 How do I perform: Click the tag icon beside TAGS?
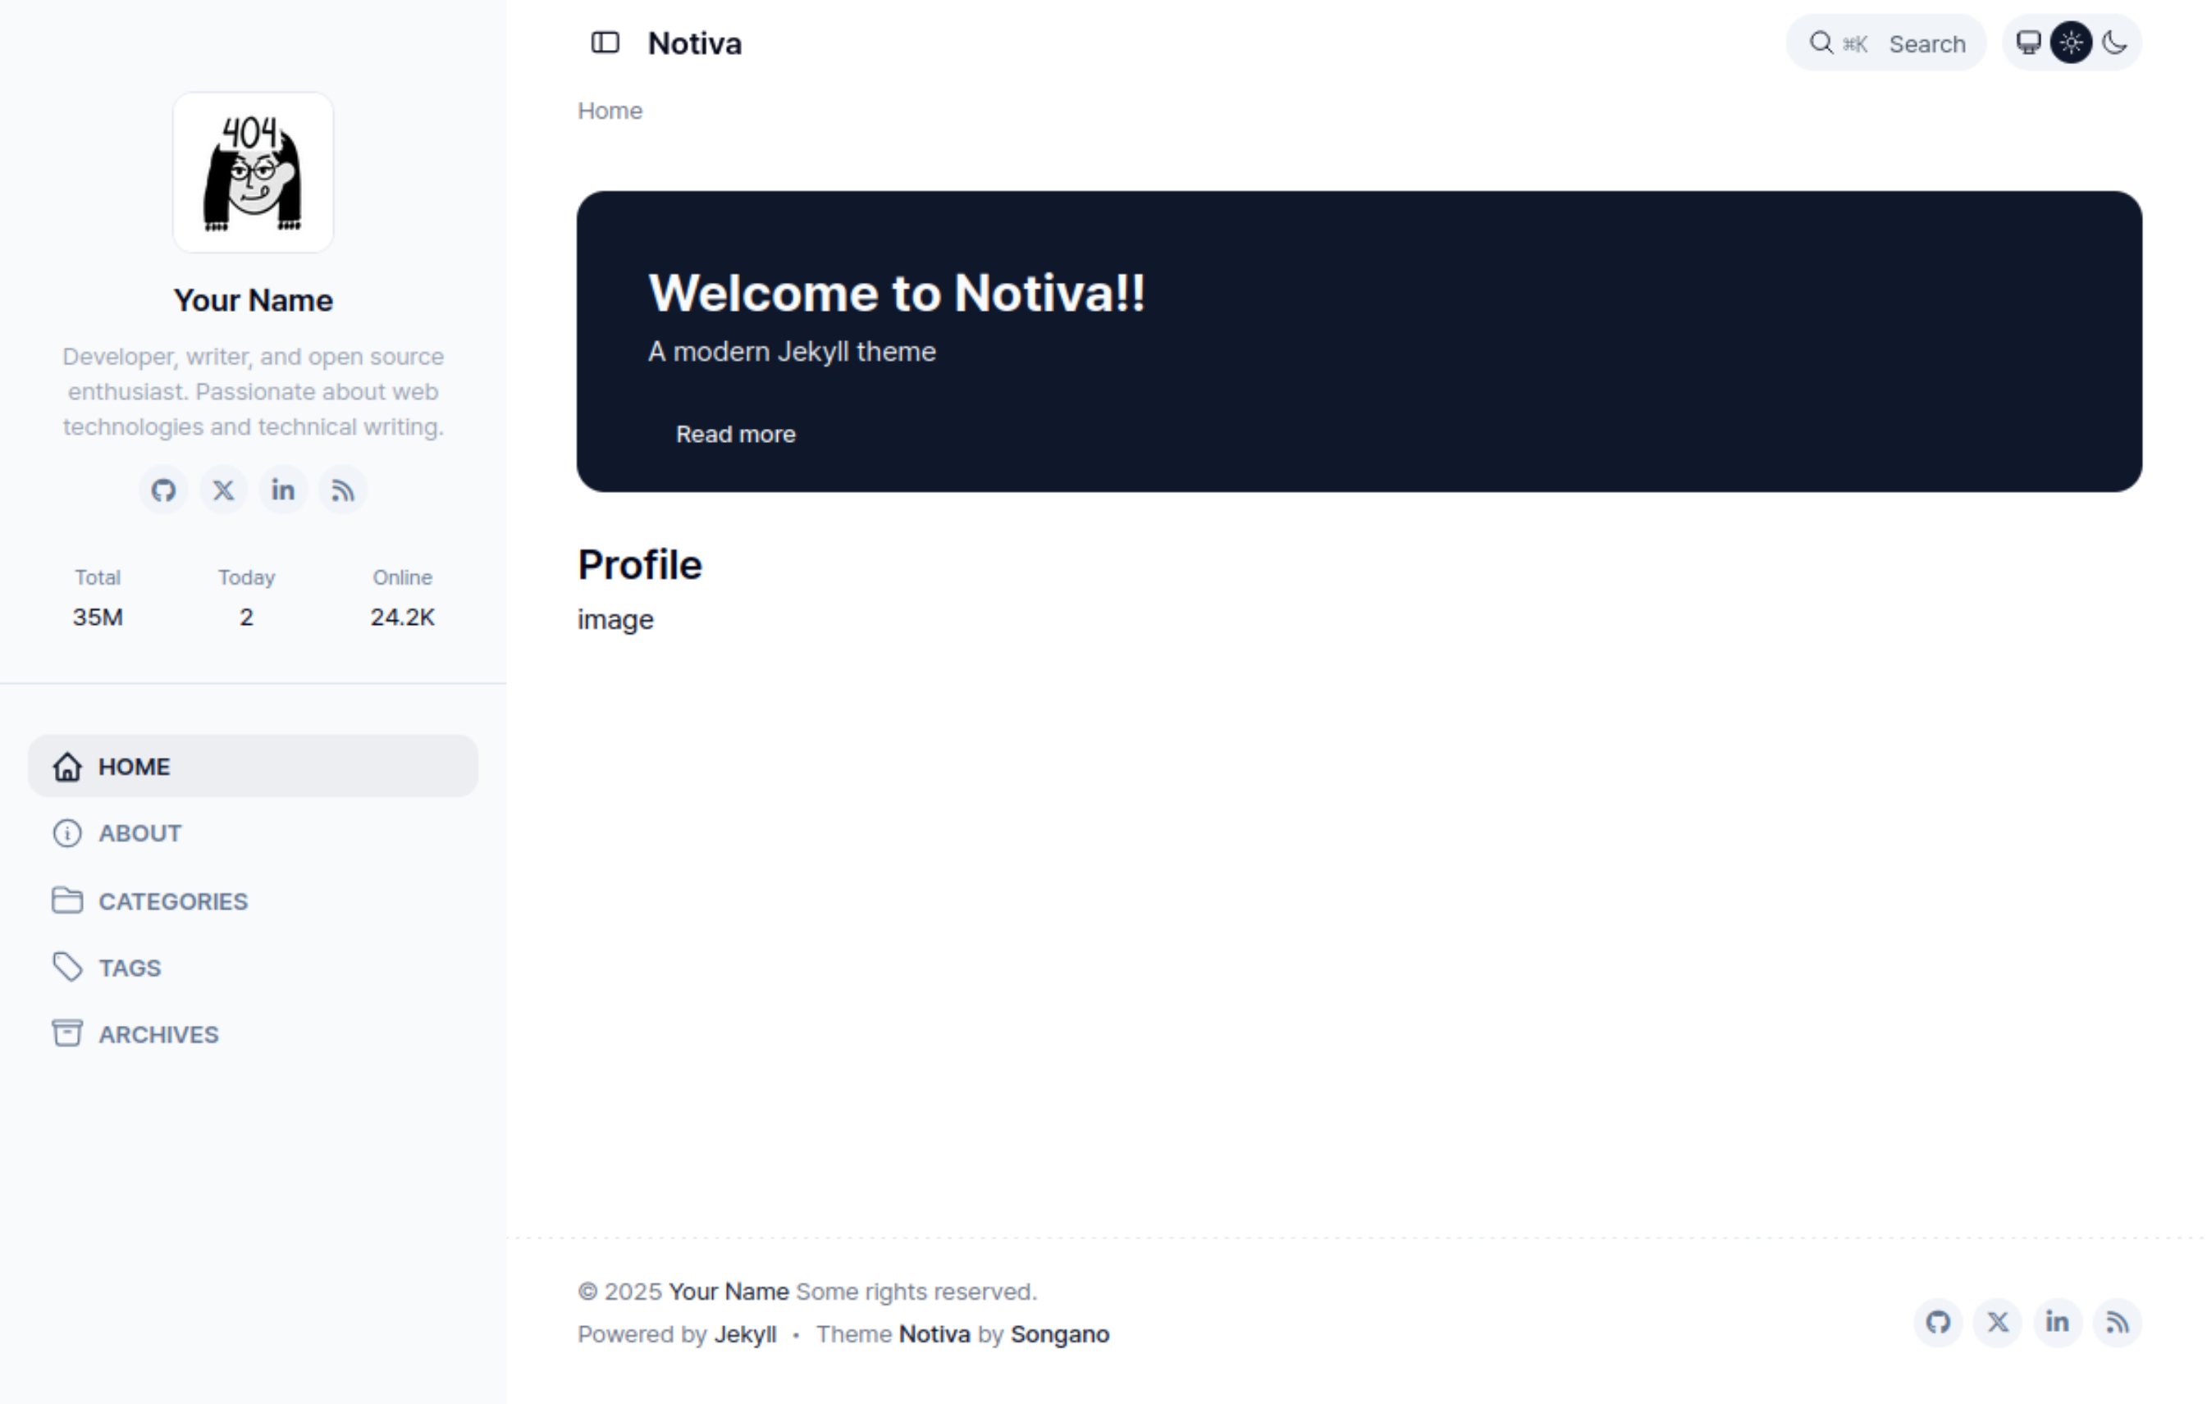(67, 967)
